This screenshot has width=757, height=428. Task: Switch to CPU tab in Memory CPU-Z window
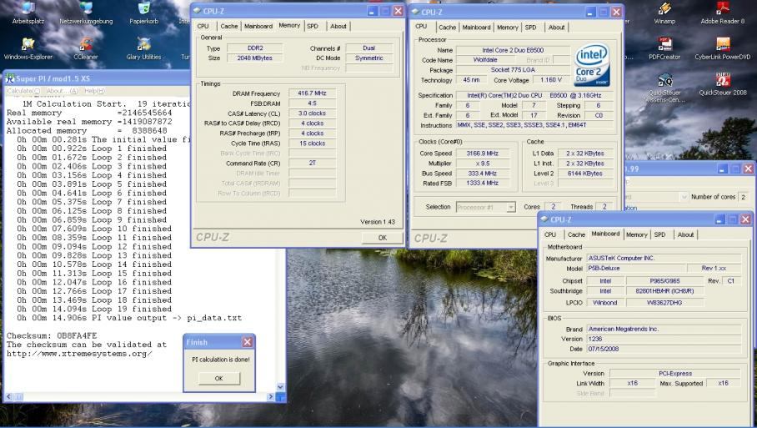pyautogui.click(x=203, y=26)
